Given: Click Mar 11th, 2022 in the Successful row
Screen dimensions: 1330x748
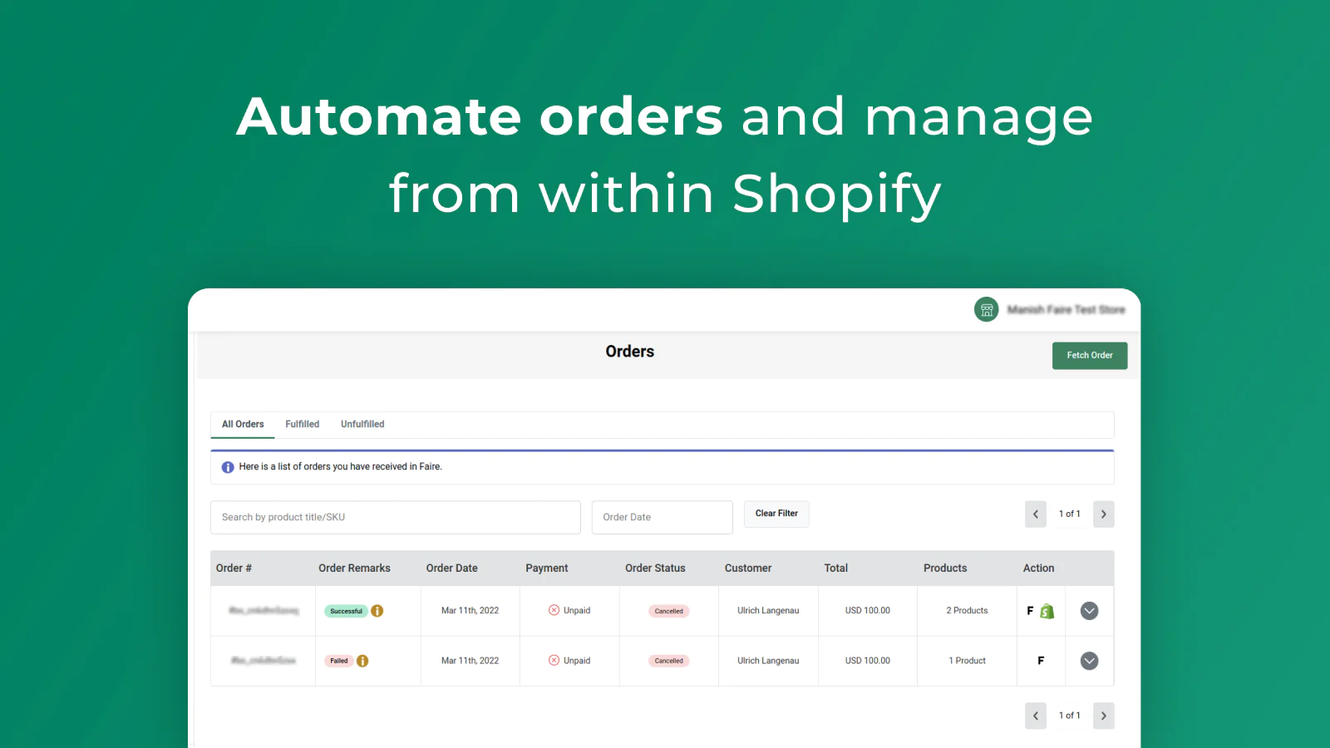Looking at the screenshot, I should (470, 611).
